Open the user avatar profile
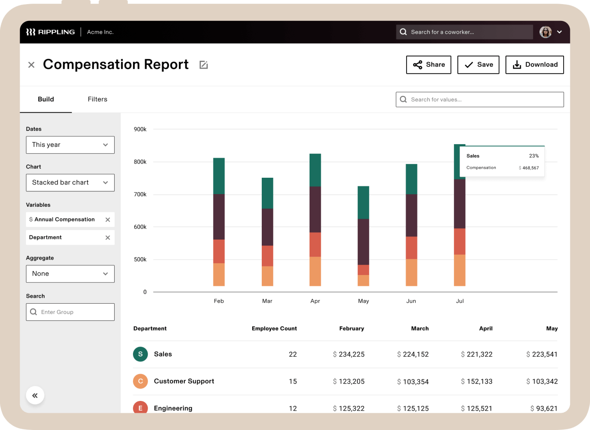The width and height of the screenshot is (590, 430). coord(545,32)
